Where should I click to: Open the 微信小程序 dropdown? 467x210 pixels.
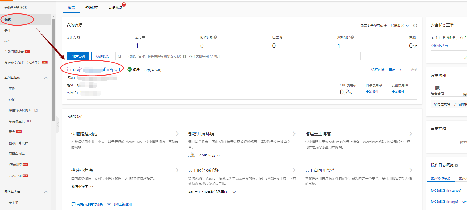[x=92, y=187]
